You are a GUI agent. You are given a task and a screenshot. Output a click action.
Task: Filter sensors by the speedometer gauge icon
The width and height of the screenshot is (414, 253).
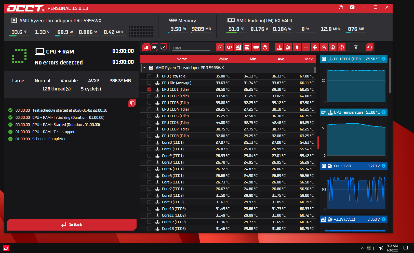[x=324, y=47]
